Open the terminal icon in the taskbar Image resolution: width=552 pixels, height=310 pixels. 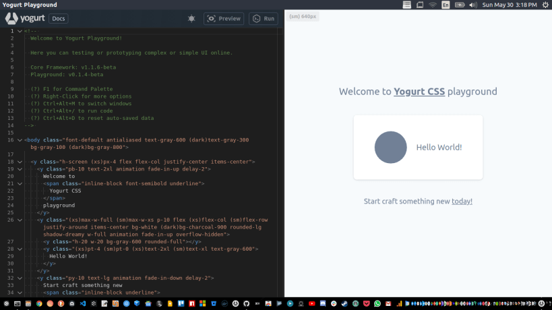click(x=18, y=304)
